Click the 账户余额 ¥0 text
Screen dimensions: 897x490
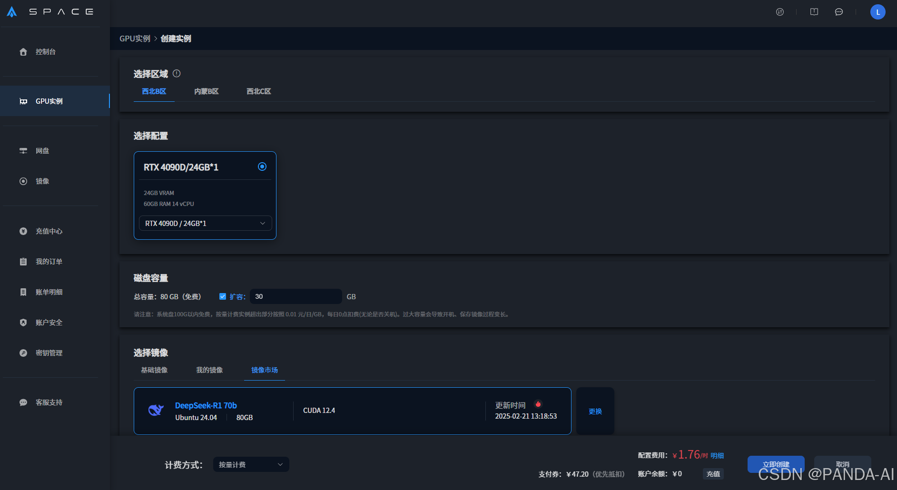(660, 474)
